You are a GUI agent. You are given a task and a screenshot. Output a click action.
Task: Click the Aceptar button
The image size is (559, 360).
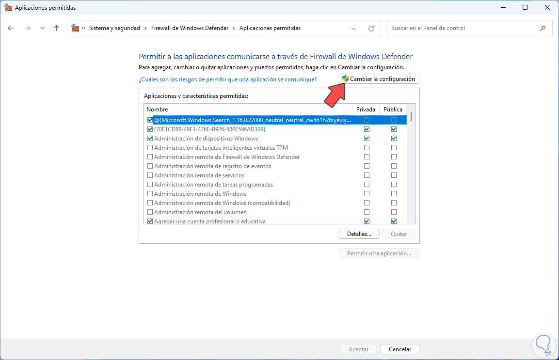(358, 349)
